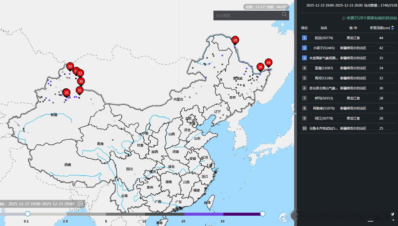Click the 省-市 column header

click(353, 28)
